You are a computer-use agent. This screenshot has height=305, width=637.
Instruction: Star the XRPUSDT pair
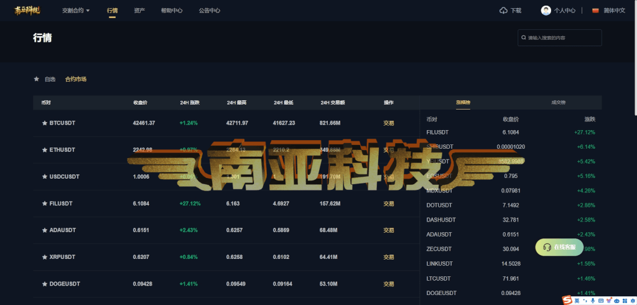click(45, 257)
